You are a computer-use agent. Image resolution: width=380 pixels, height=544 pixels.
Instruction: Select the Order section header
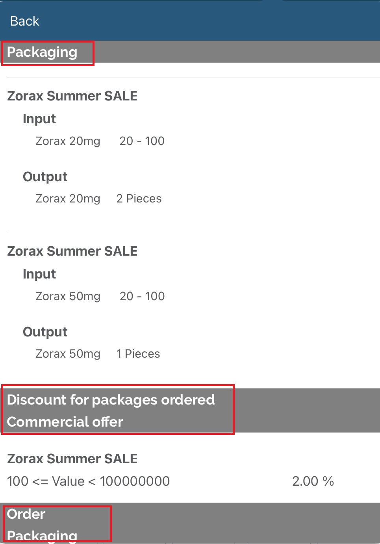(26, 514)
